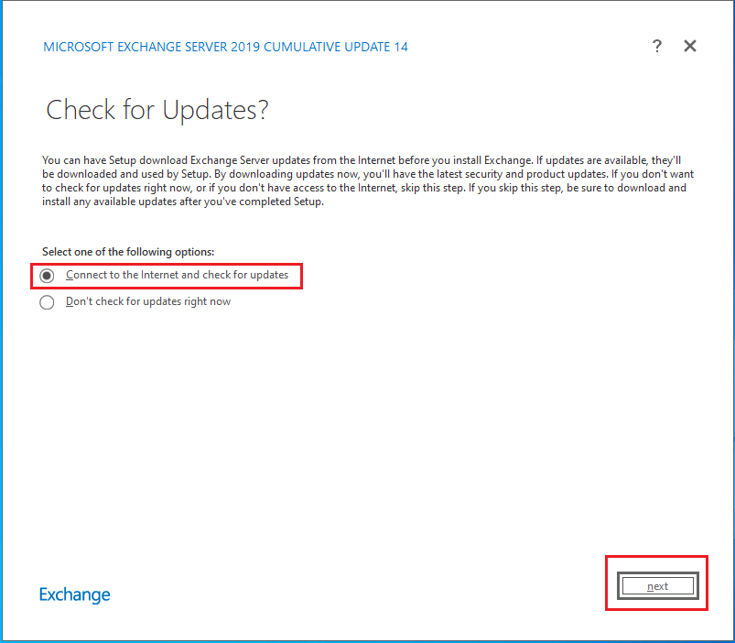Click "Select one of the following options" label
735x643 pixels.
[127, 251]
